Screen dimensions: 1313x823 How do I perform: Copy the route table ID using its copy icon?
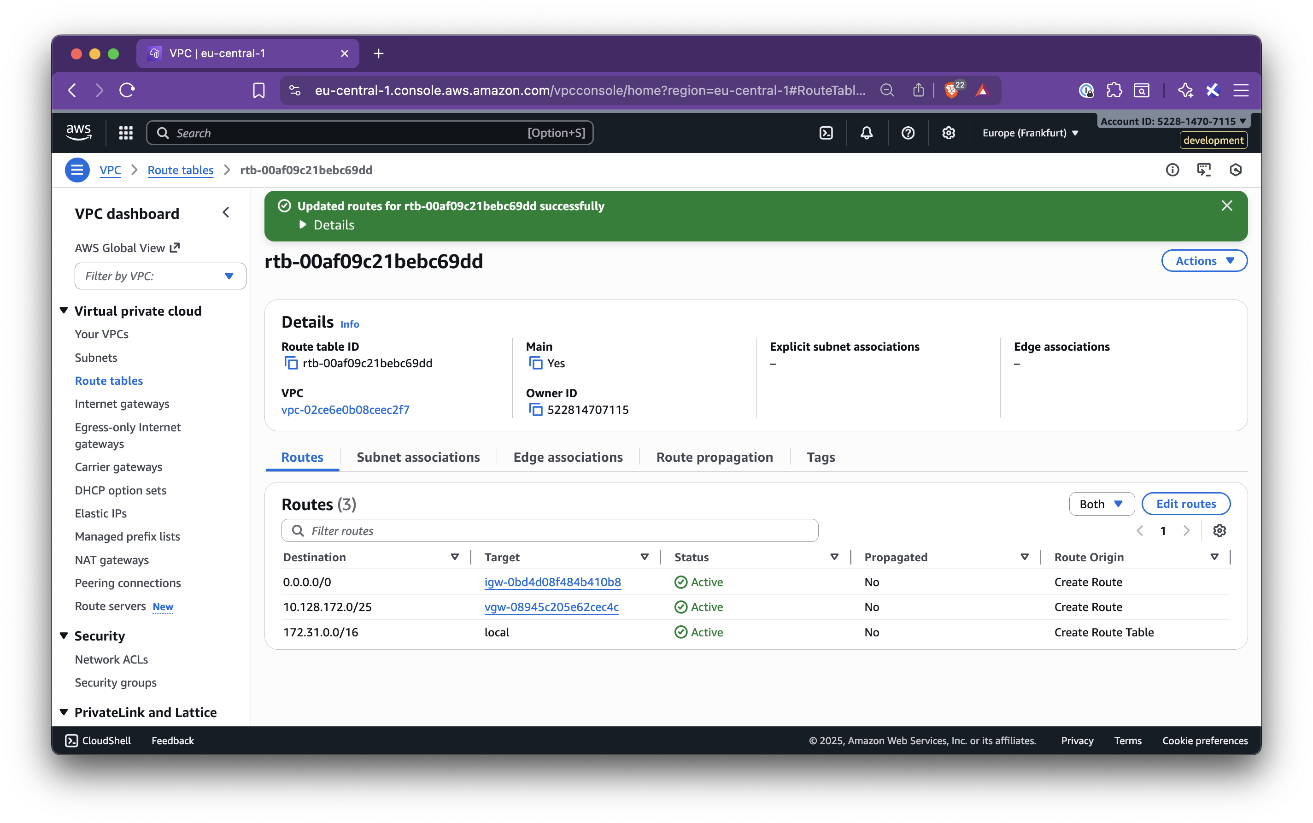click(x=291, y=363)
